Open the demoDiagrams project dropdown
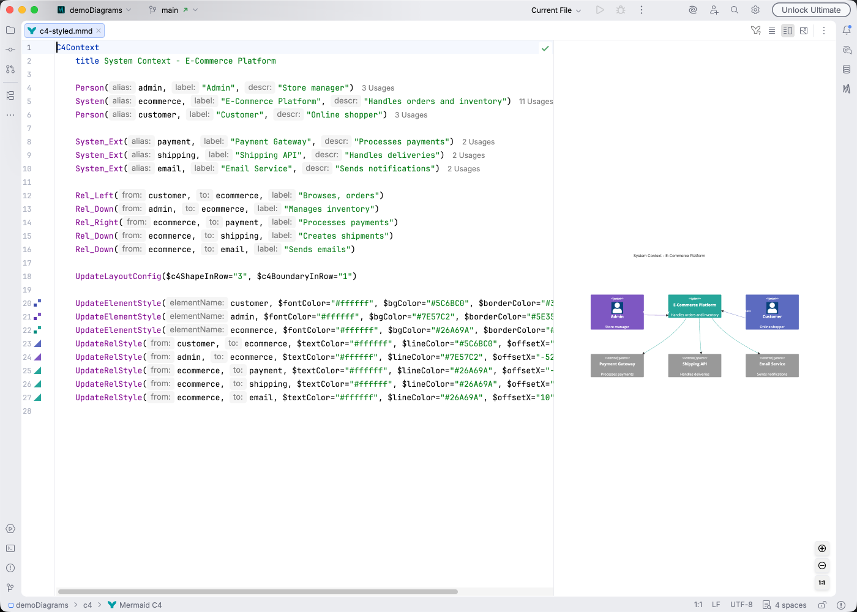This screenshot has height=612, width=857. (93, 10)
